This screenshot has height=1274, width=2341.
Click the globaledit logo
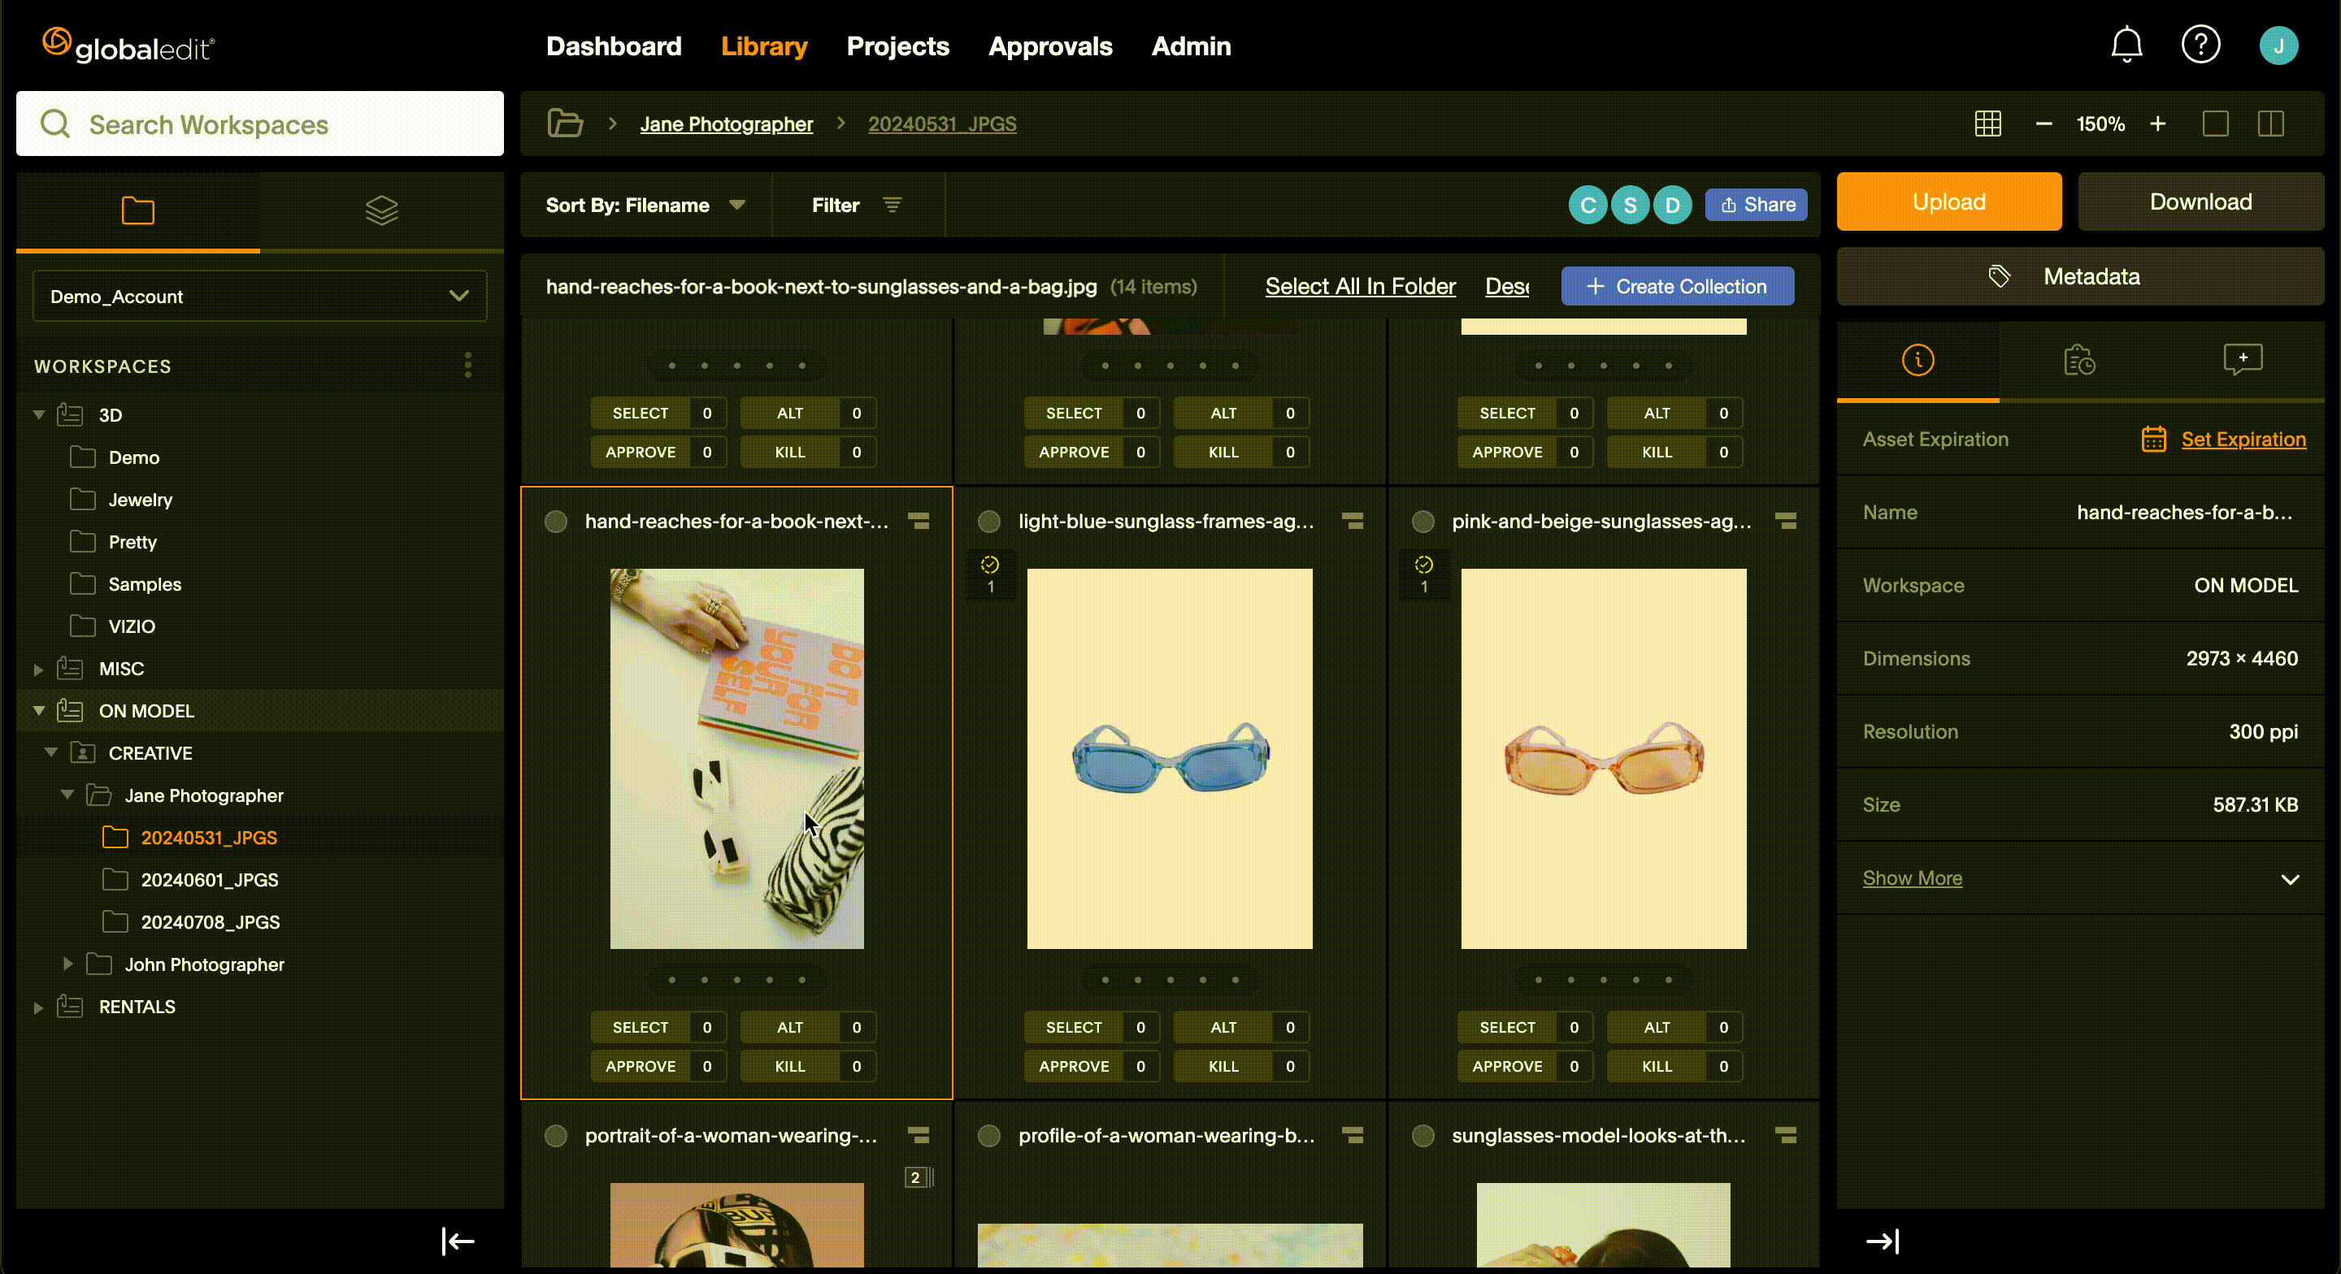pyautogui.click(x=128, y=45)
